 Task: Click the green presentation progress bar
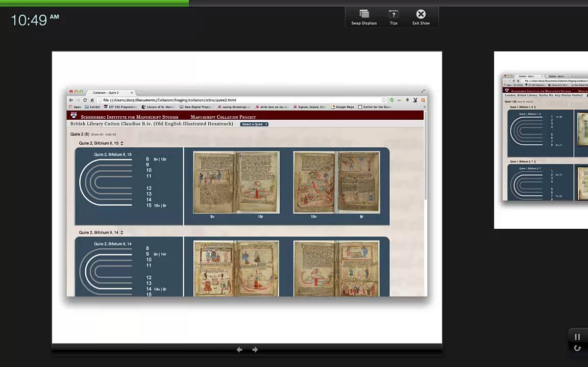[x=94, y=3]
